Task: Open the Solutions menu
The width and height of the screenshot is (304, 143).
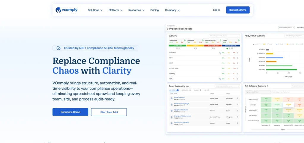Action: (x=95, y=10)
